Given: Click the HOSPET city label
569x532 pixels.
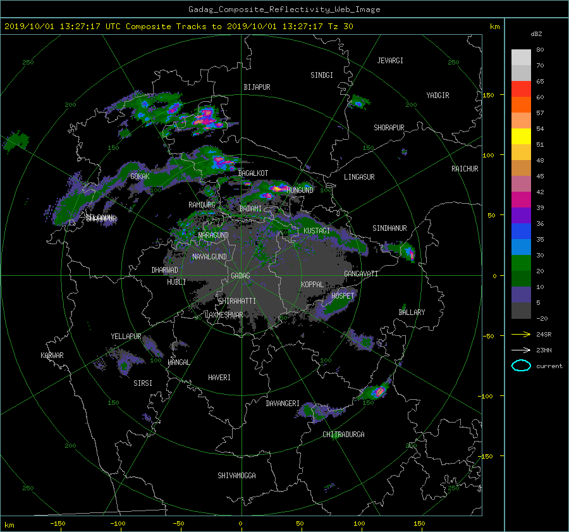Looking at the screenshot, I should pos(343,296).
